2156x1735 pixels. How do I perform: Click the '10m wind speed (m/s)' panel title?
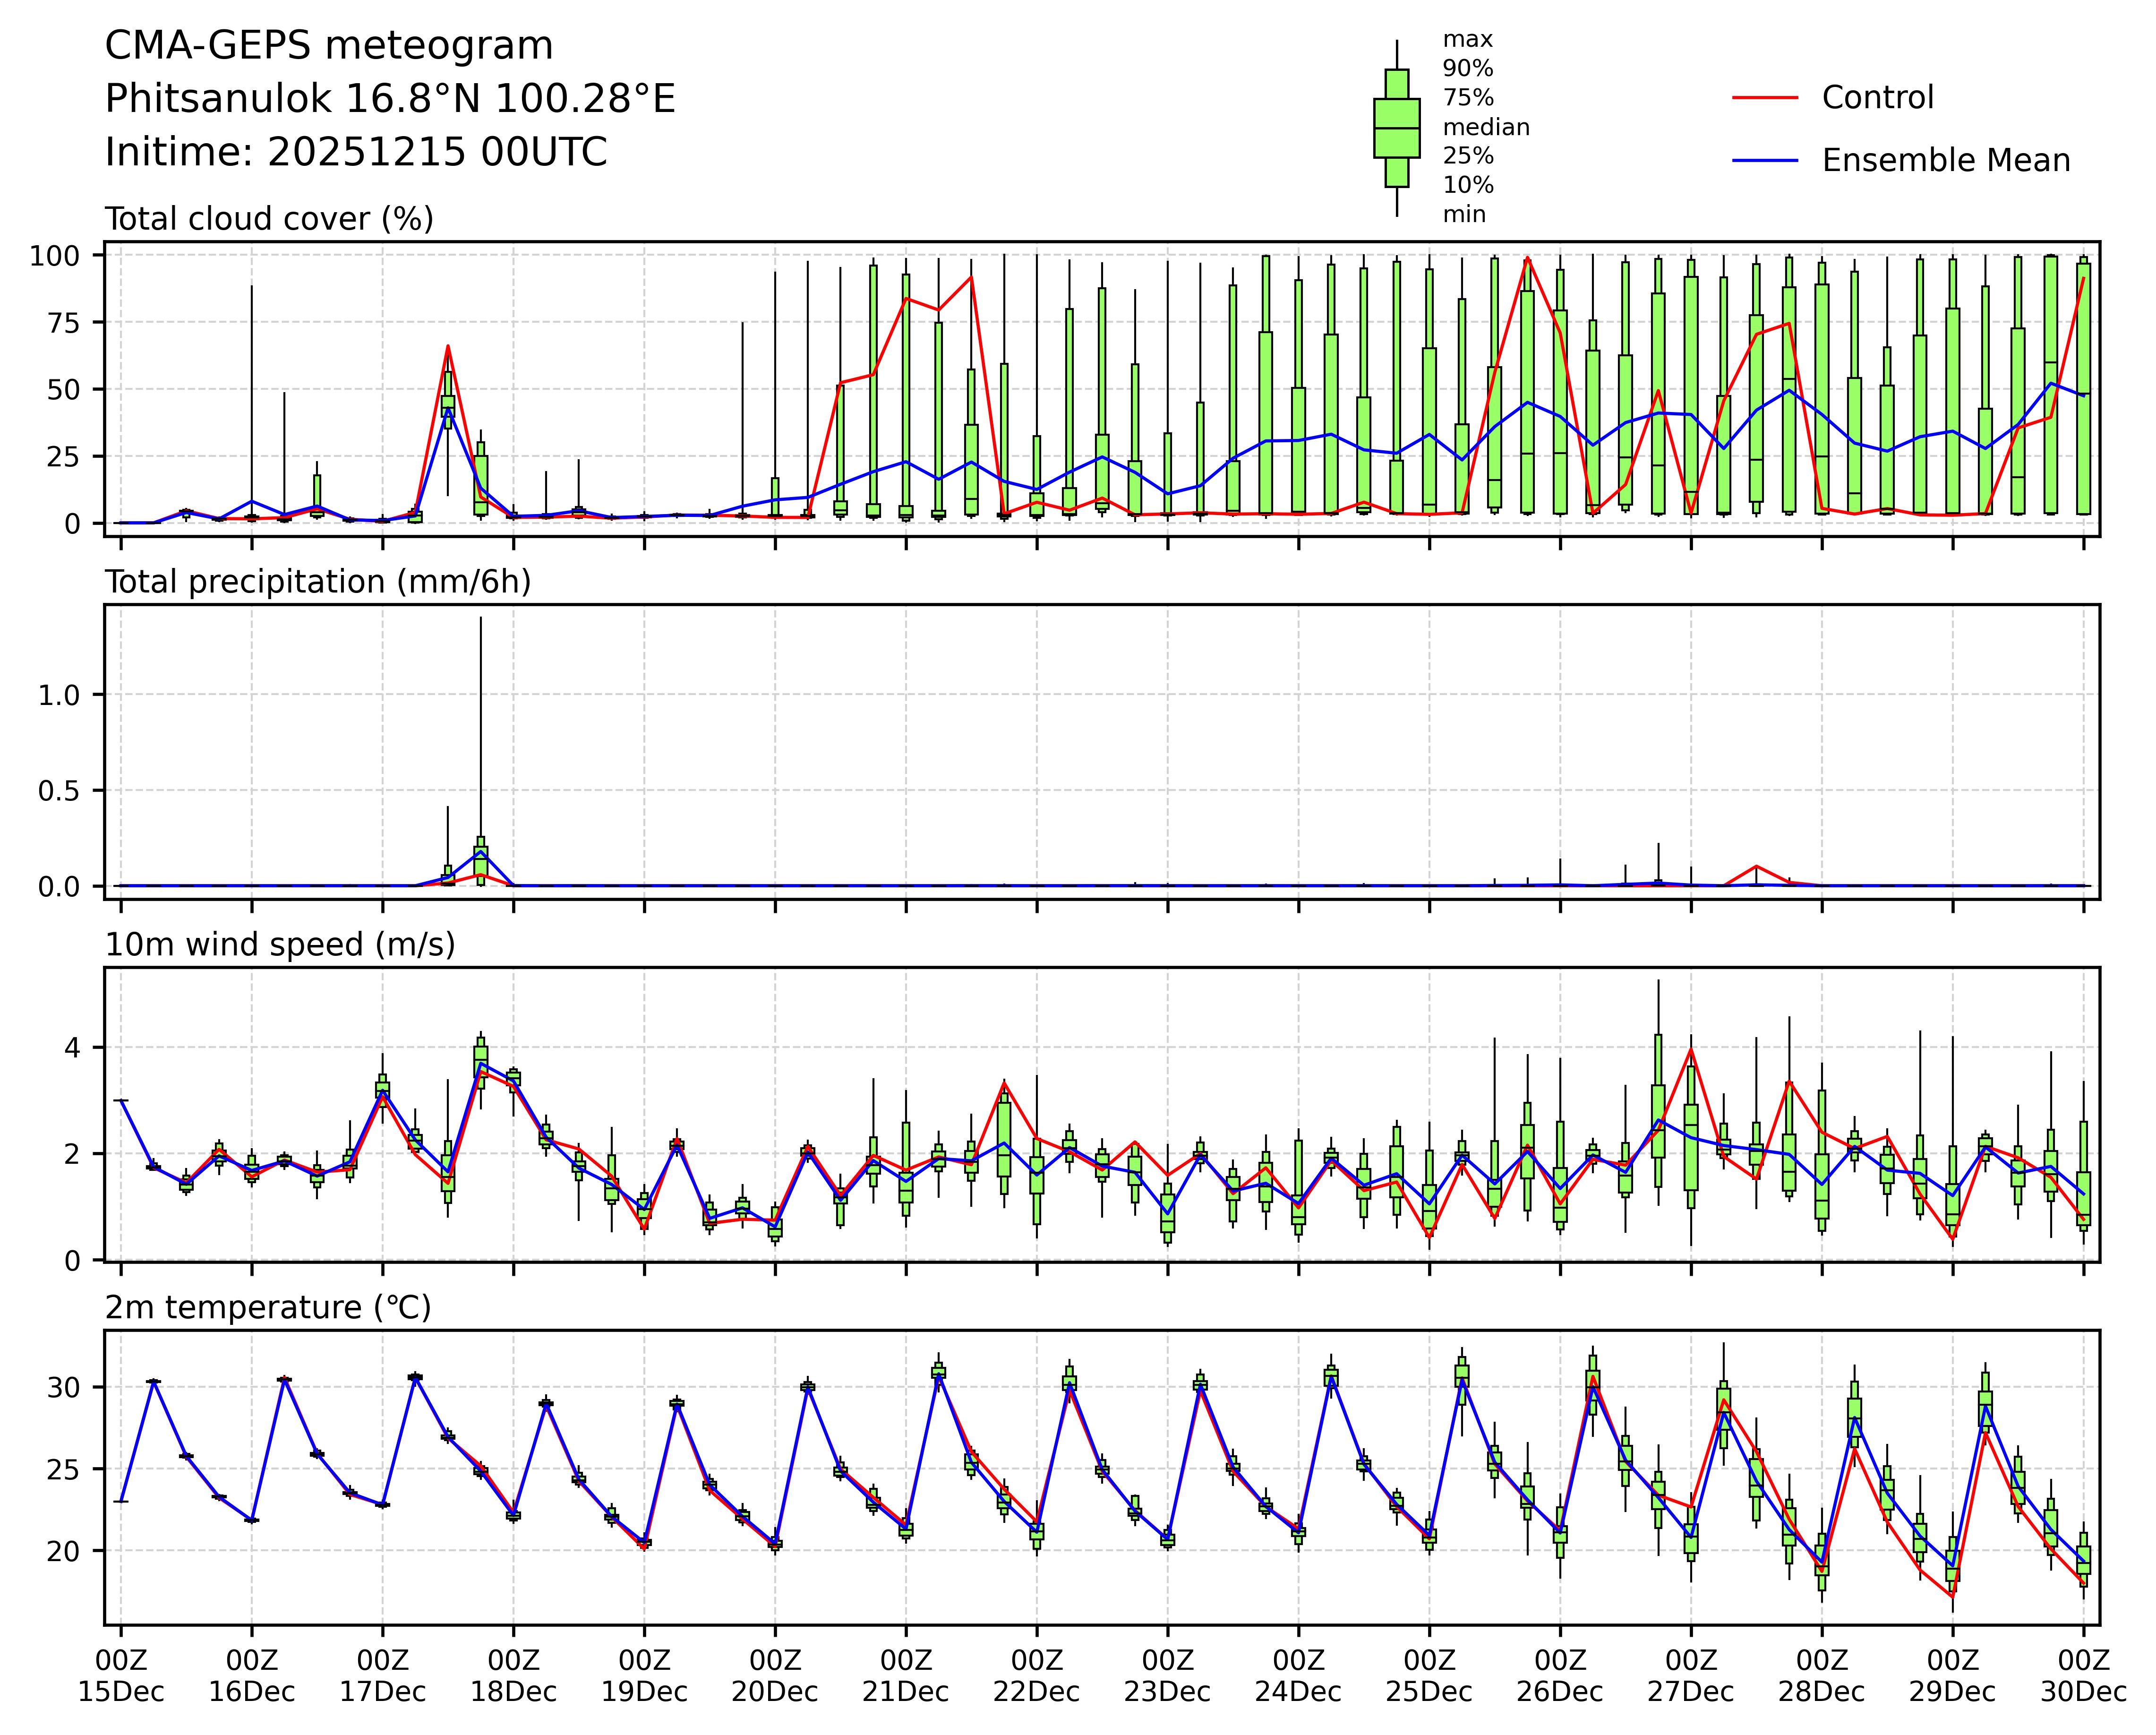[280, 945]
